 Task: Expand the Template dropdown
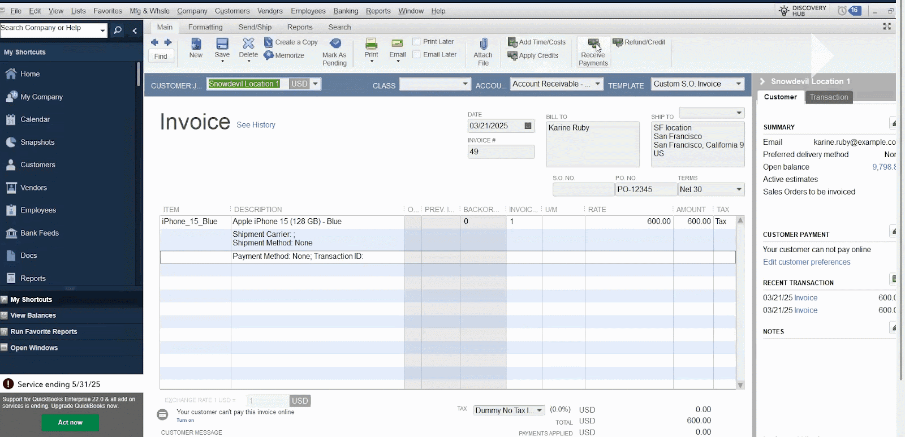(738, 84)
